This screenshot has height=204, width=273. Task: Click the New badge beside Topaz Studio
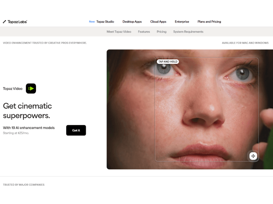pos(92,21)
